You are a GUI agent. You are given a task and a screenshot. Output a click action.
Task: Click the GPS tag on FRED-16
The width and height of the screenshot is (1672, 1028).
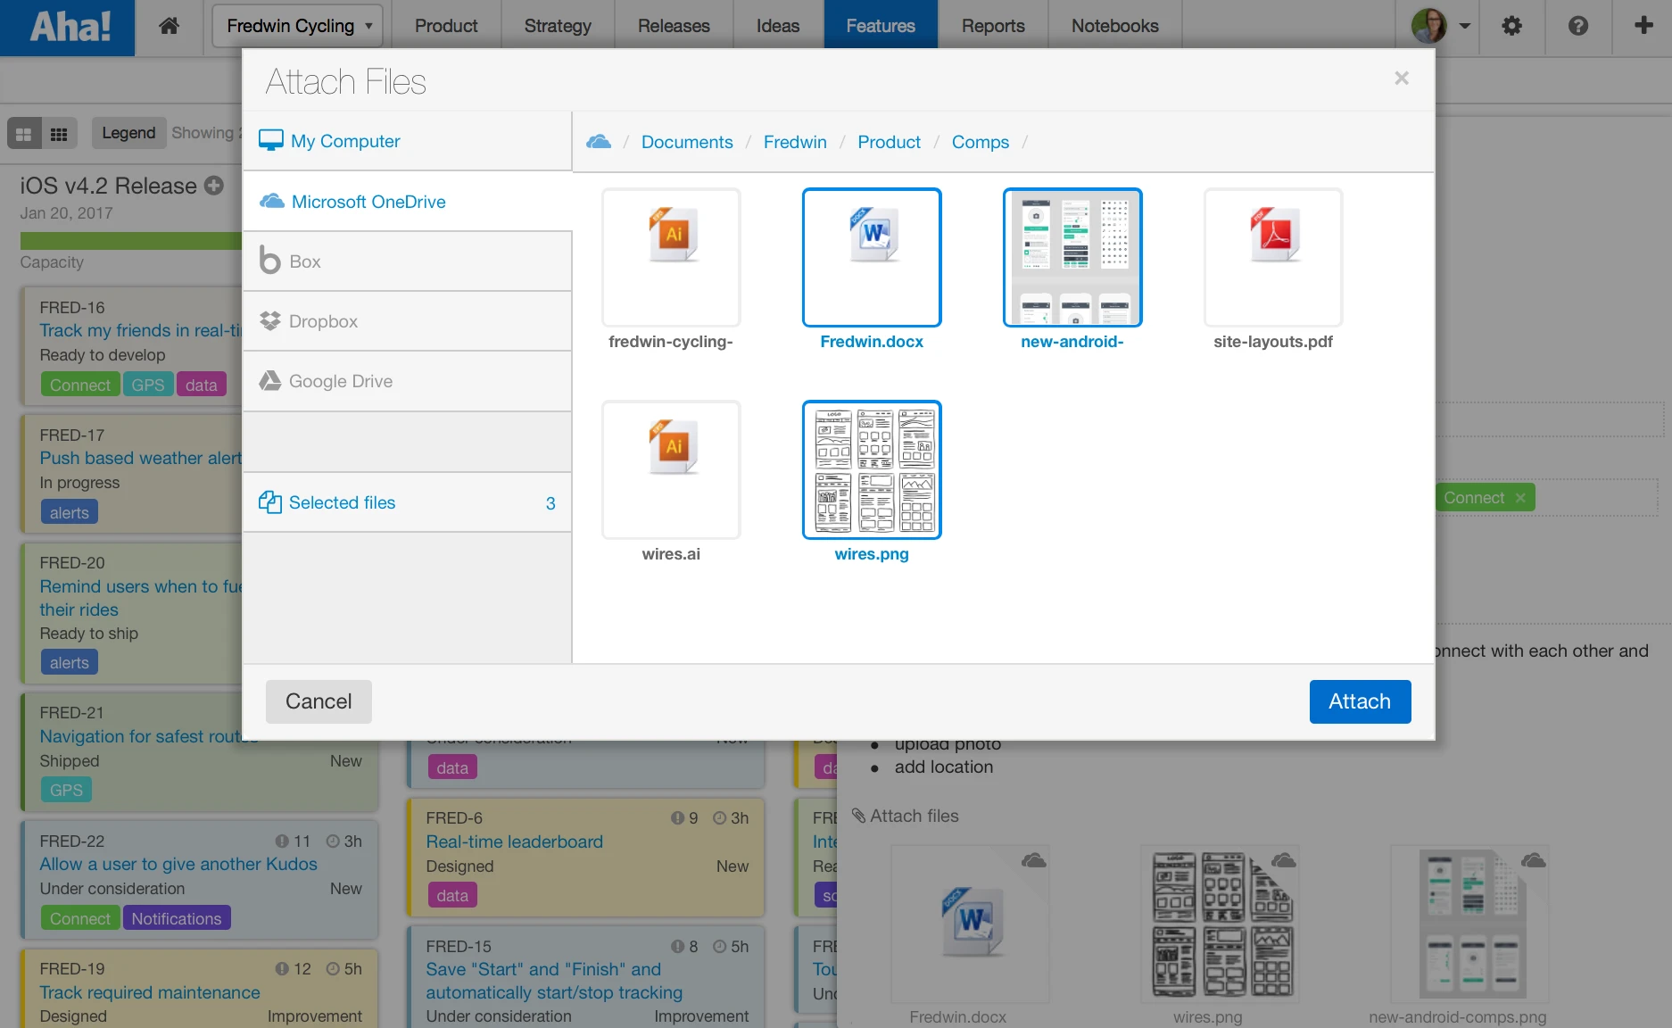point(148,385)
